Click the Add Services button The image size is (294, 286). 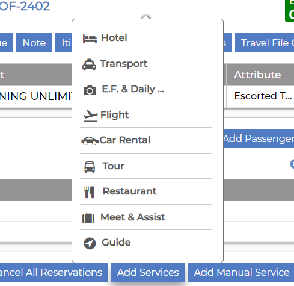point(148,273)
